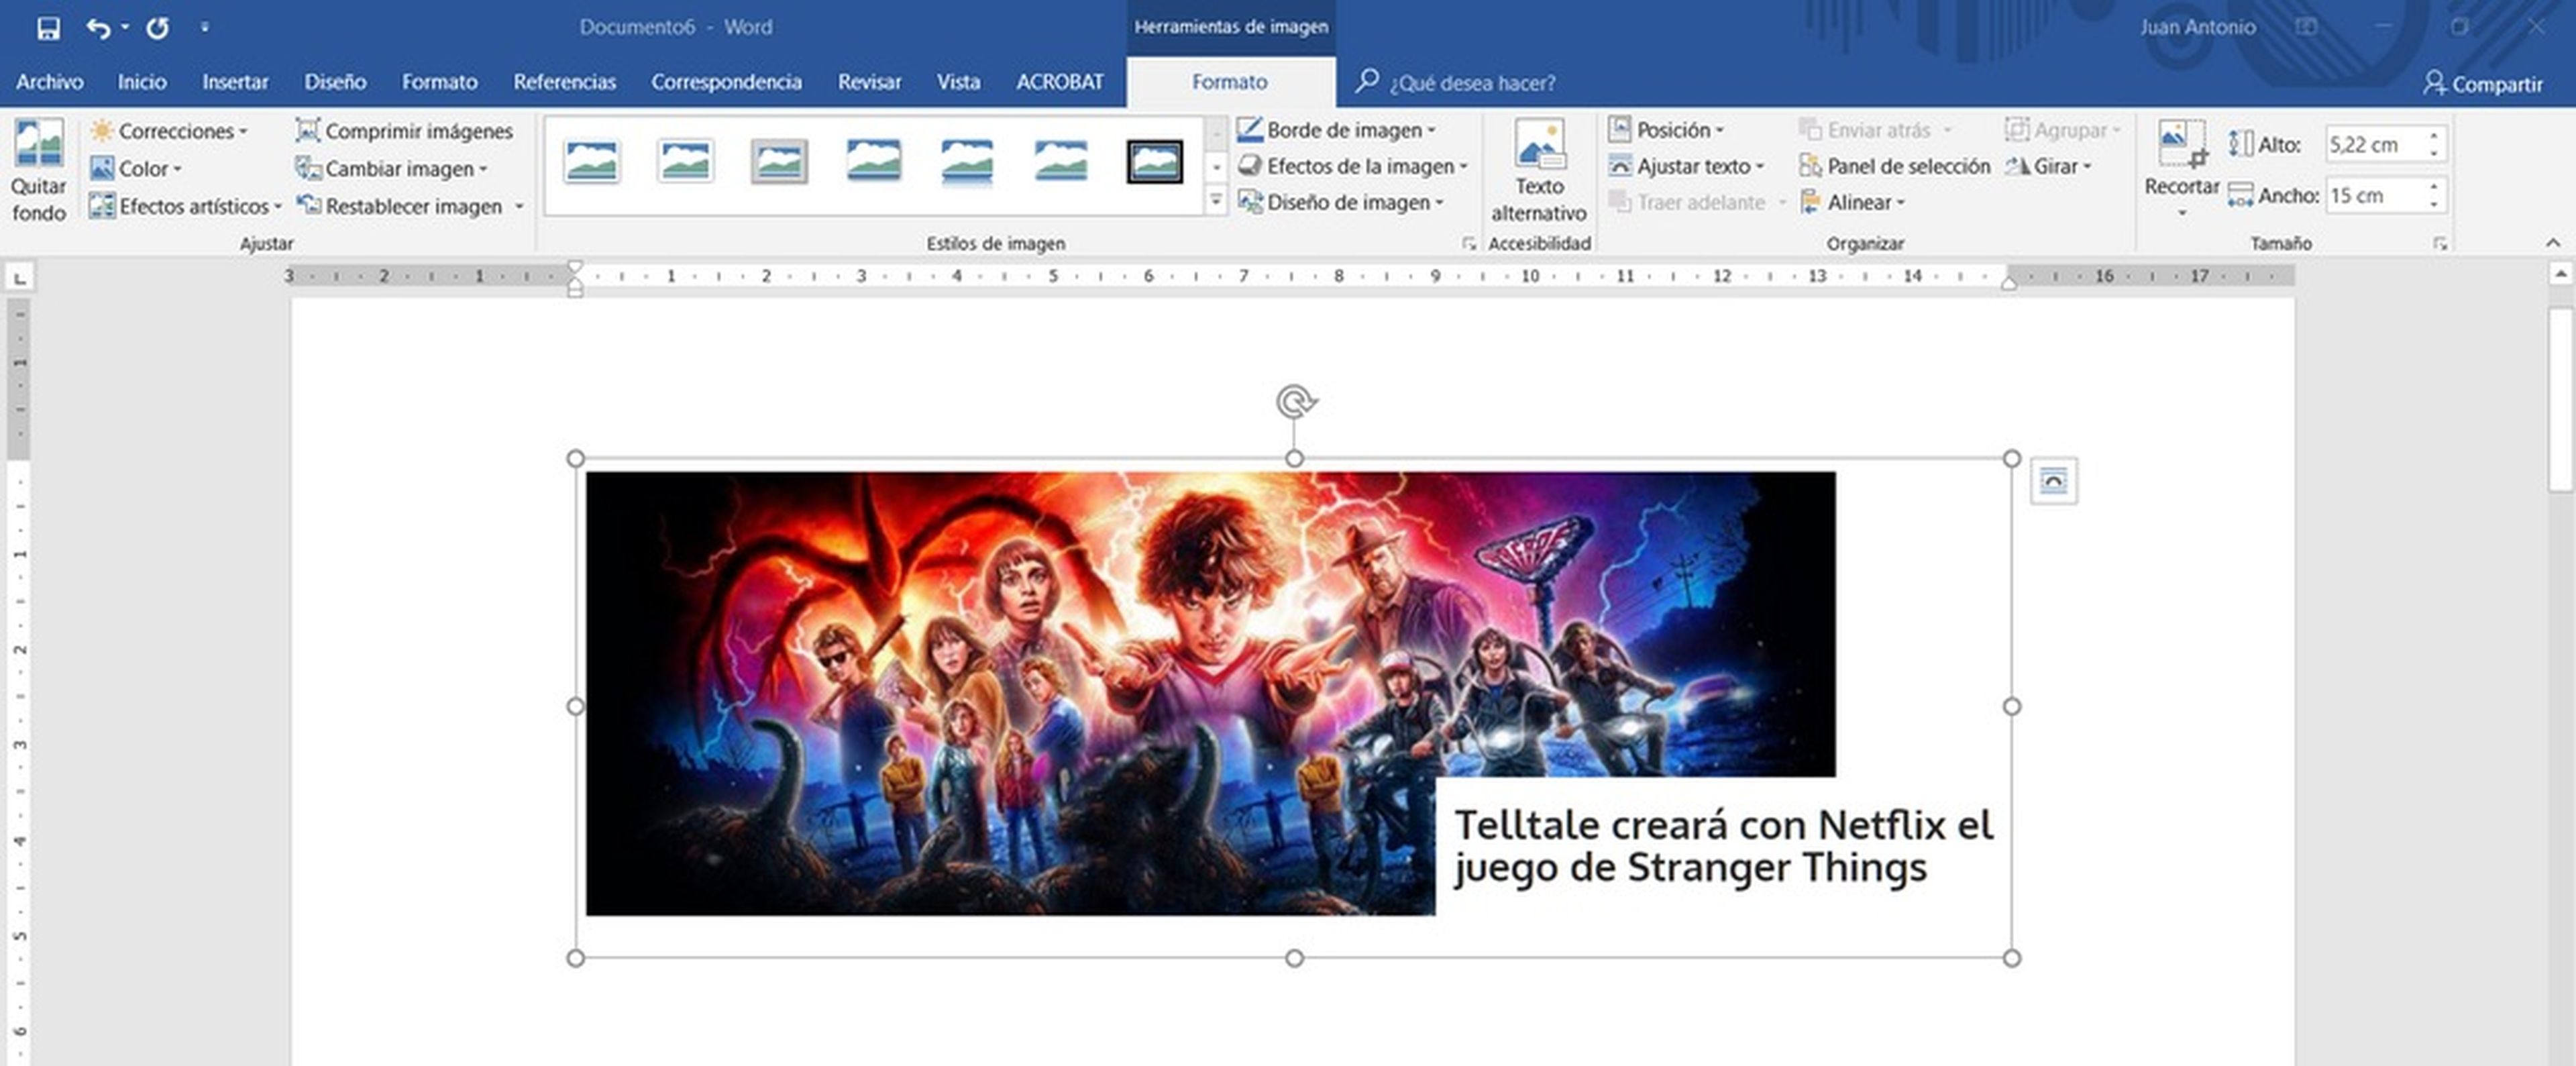Click the ribbon display options icon in title bar
The width and height of the screenshot is (2576, 1066).
2307,28
